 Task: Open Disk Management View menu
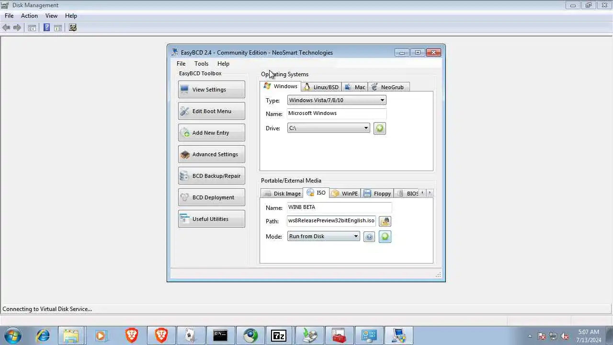click(x=51, y=16)
